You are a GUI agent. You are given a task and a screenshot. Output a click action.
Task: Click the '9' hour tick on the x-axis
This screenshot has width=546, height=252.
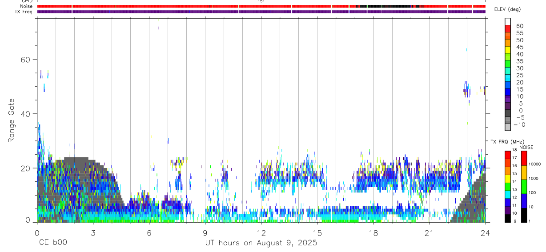pyautogui.click(x=205, y=232)
